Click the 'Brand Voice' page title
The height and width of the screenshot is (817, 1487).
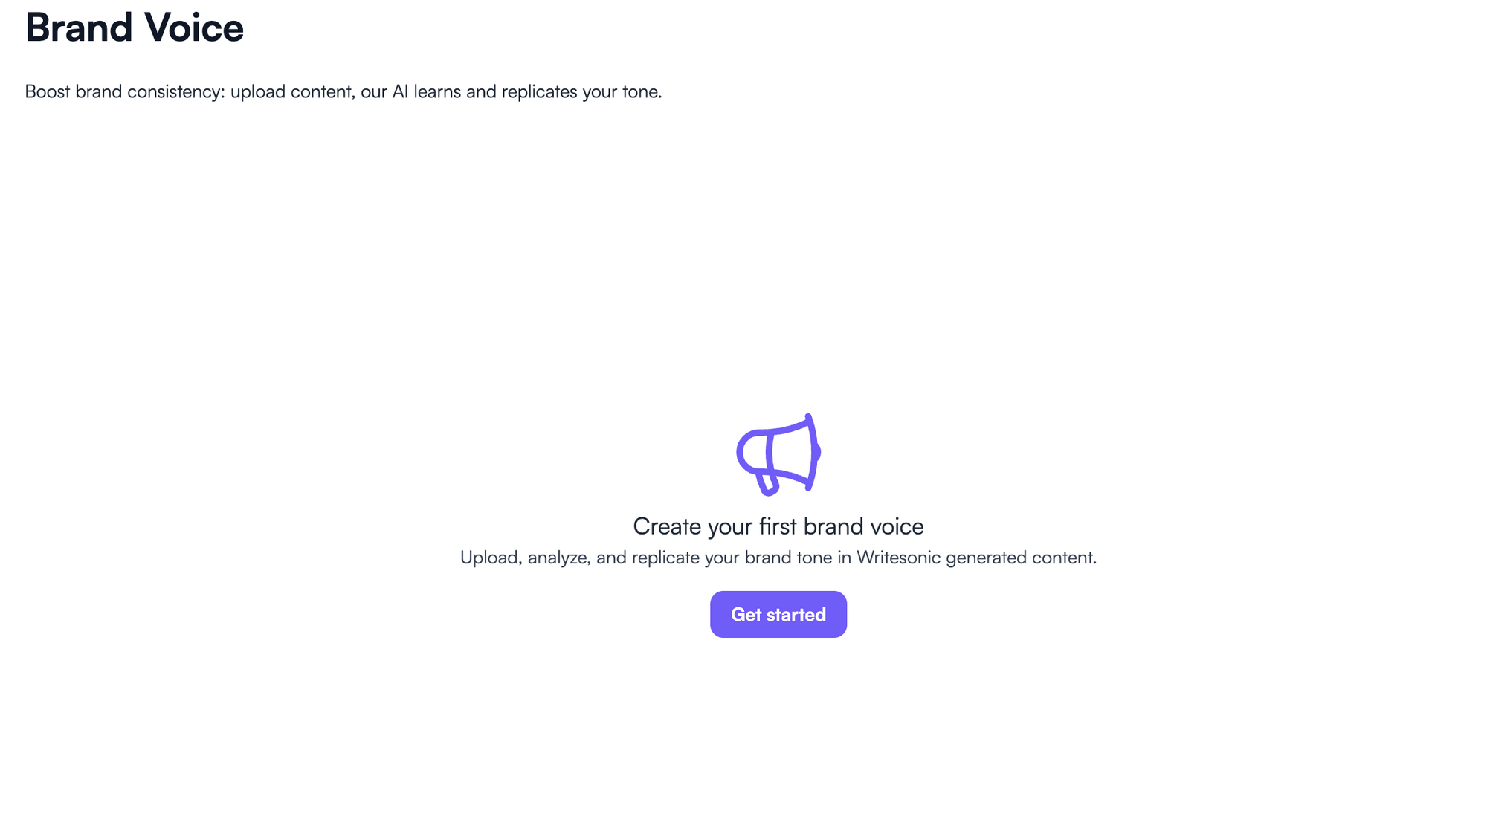[135, 28]
